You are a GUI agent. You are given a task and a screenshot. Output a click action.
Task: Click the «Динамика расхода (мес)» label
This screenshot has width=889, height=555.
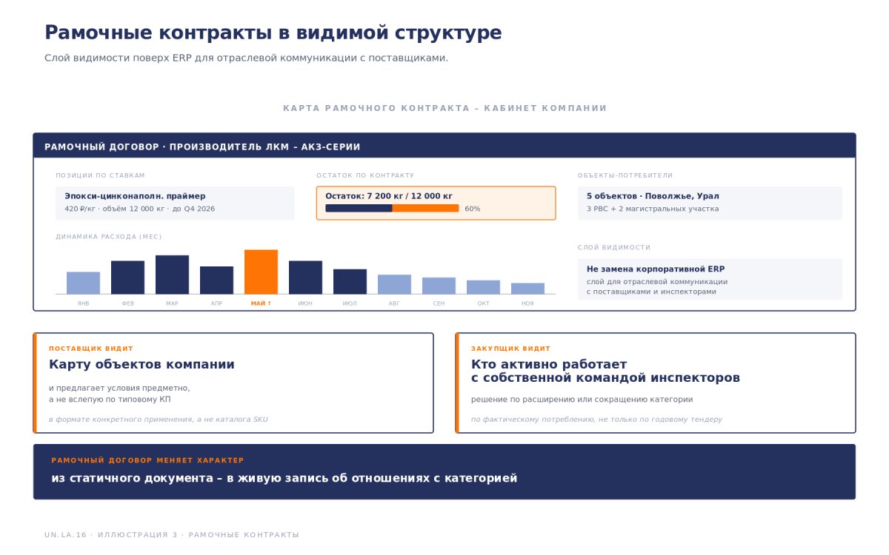click(109, 237)
